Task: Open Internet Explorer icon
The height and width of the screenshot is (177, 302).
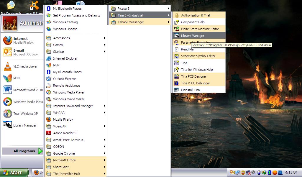Action: pyautogui.click(x=49, y=58)
